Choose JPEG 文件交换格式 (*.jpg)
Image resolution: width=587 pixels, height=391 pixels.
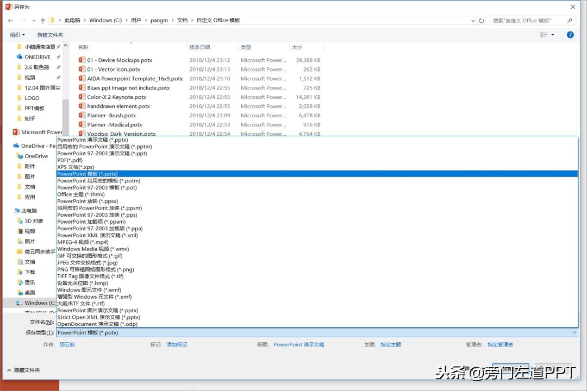(x=317, y=263)
